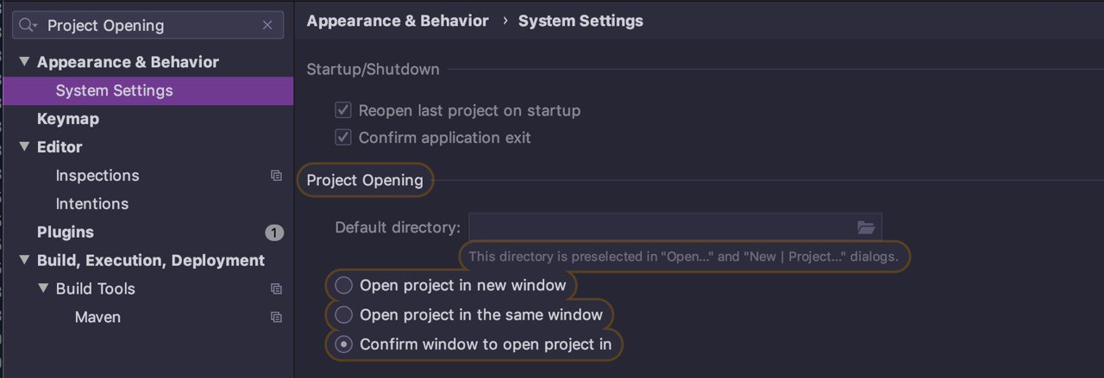This screenshot has height=378, width=1104.
Task: Collapse the Editor tree node
Action: coord(23,147)
